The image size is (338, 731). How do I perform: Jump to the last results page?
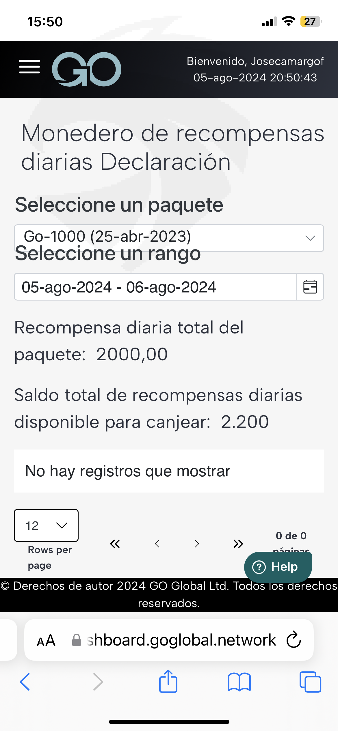click(238, 544)
